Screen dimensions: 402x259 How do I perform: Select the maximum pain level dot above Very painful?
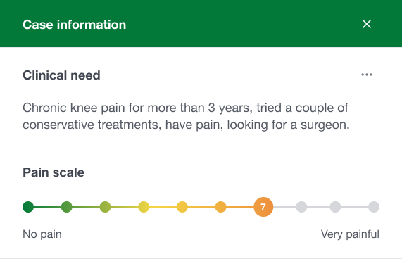pos(374,207)
